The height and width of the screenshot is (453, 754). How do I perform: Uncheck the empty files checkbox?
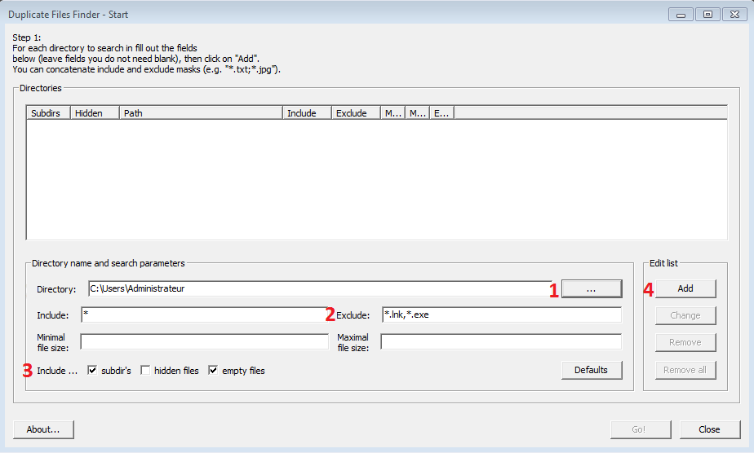point(214,371)
